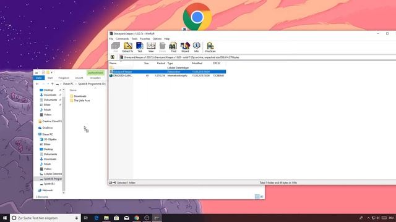
Task: Open the Mail app from the taskbar
Action: 126,218
